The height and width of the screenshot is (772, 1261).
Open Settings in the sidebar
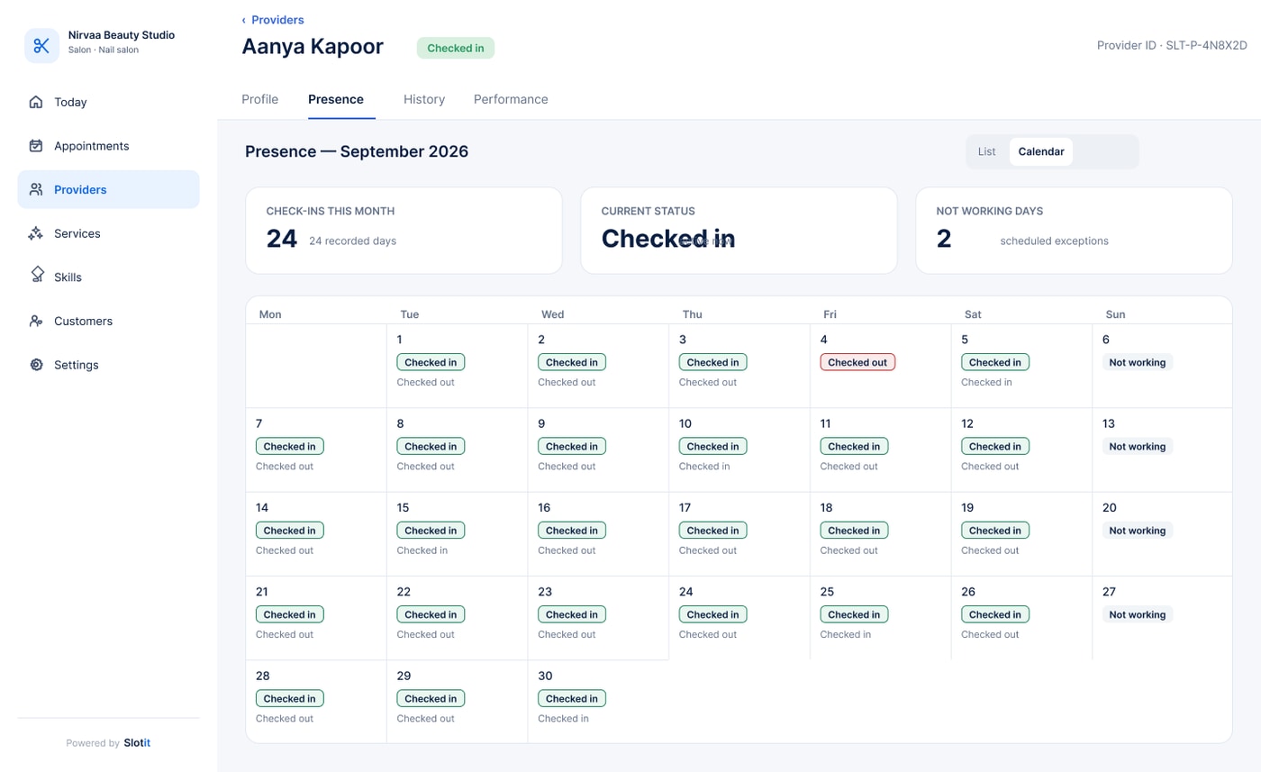pos(108,365)
